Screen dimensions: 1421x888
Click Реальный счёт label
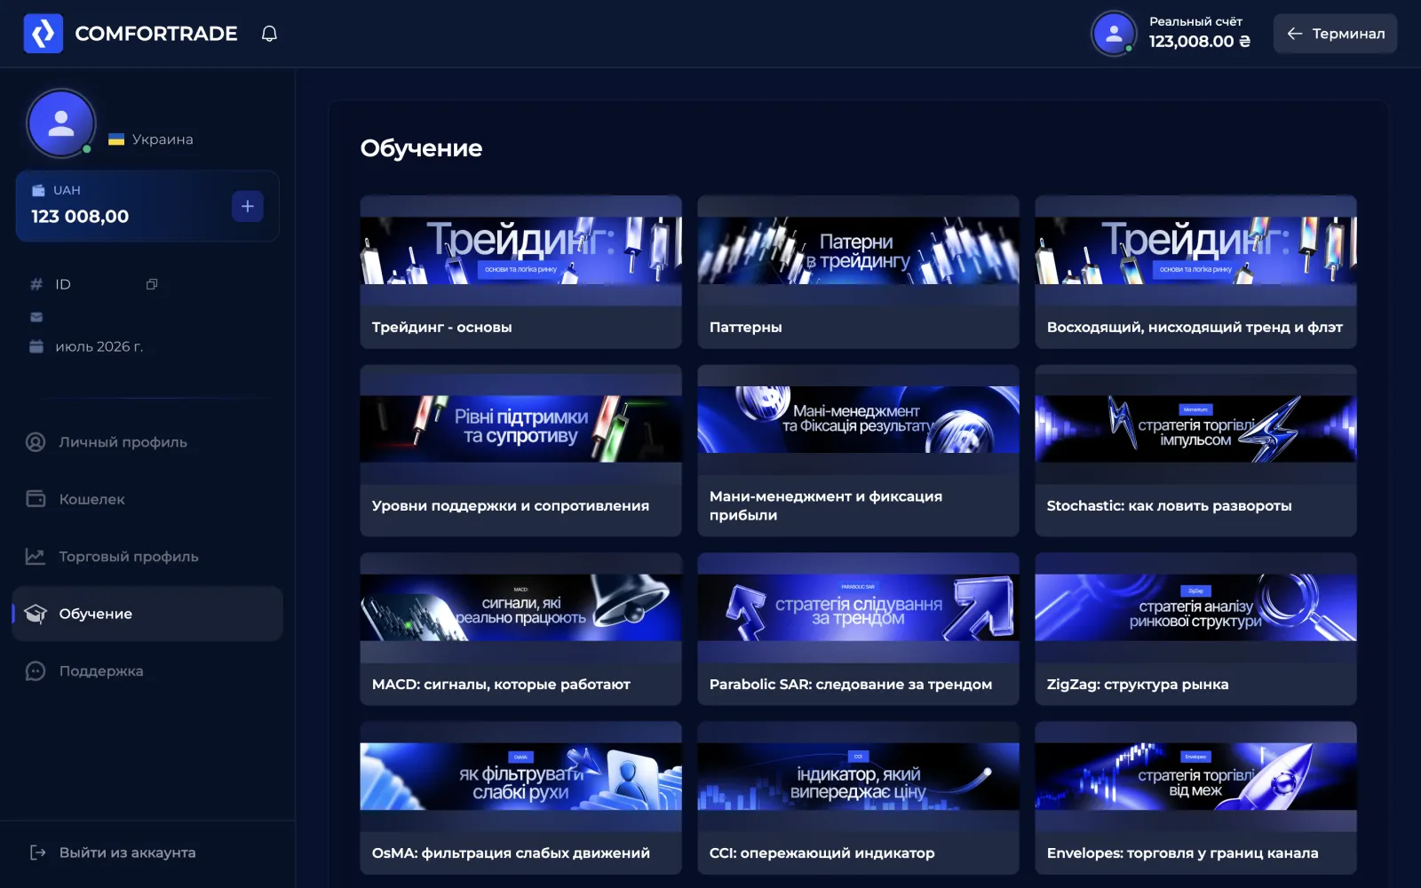pos(1195,21)
